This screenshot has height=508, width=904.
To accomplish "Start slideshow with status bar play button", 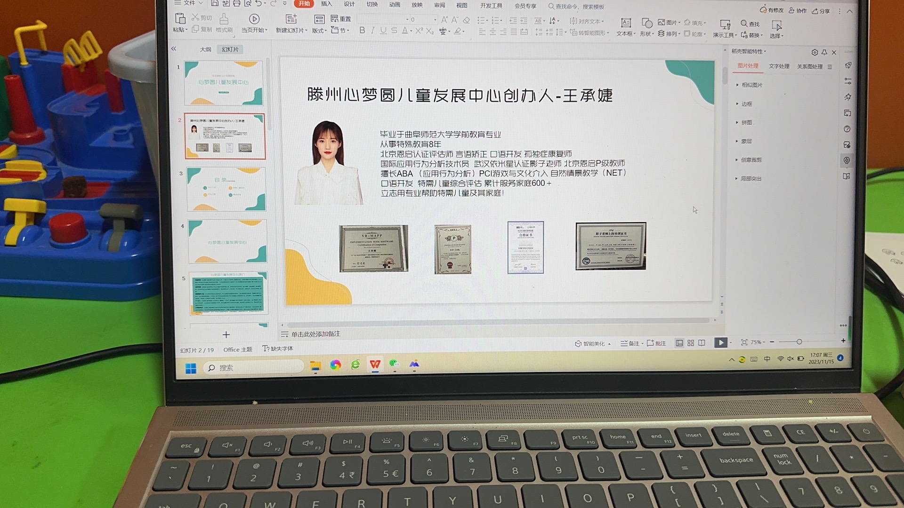I will (x=720, y=343).
